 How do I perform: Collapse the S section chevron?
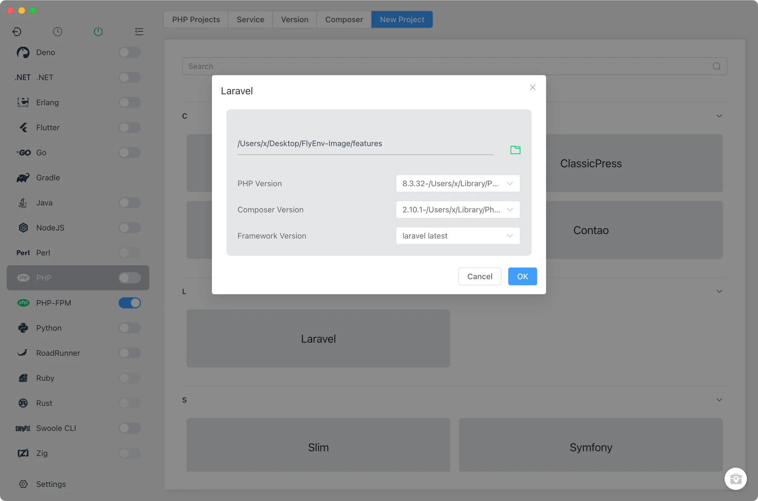pyautogui.click(x=719, y=400)
